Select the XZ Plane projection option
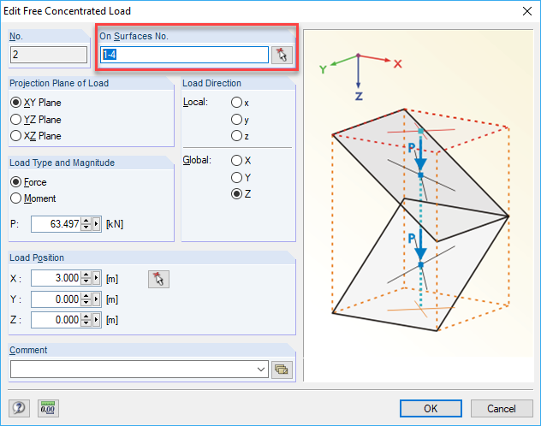Viewport: 541px width, 426px height. [36, 136]
